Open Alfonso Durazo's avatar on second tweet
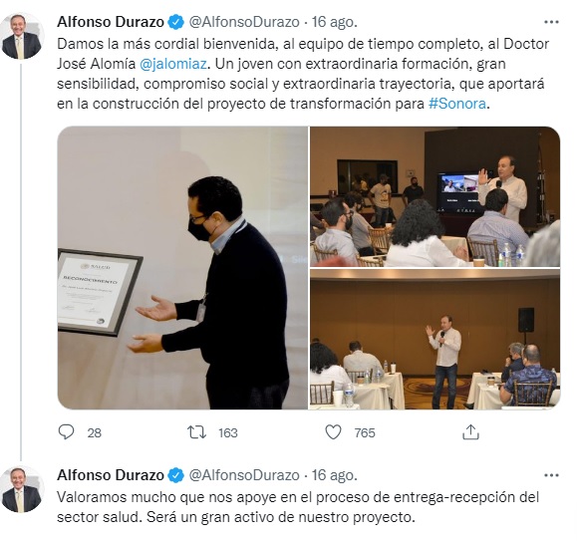The width and height of the screenshot is (577, 541). point(21,489)
